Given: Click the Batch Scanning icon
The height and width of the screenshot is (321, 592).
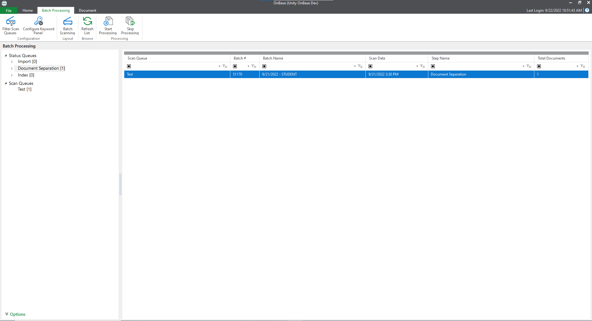Looking at the screenshot, I should tap(67, 25).
